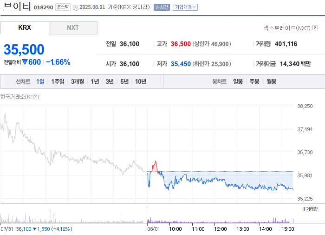Click the purple 거래량 legend marker
This screenshot has height=235, width=325.
click(304, 209)
